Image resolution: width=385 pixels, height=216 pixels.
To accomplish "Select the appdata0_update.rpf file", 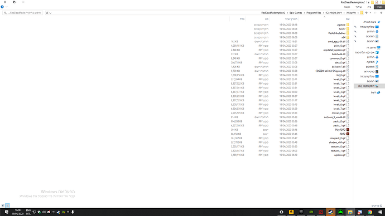I will click(336, 50).
